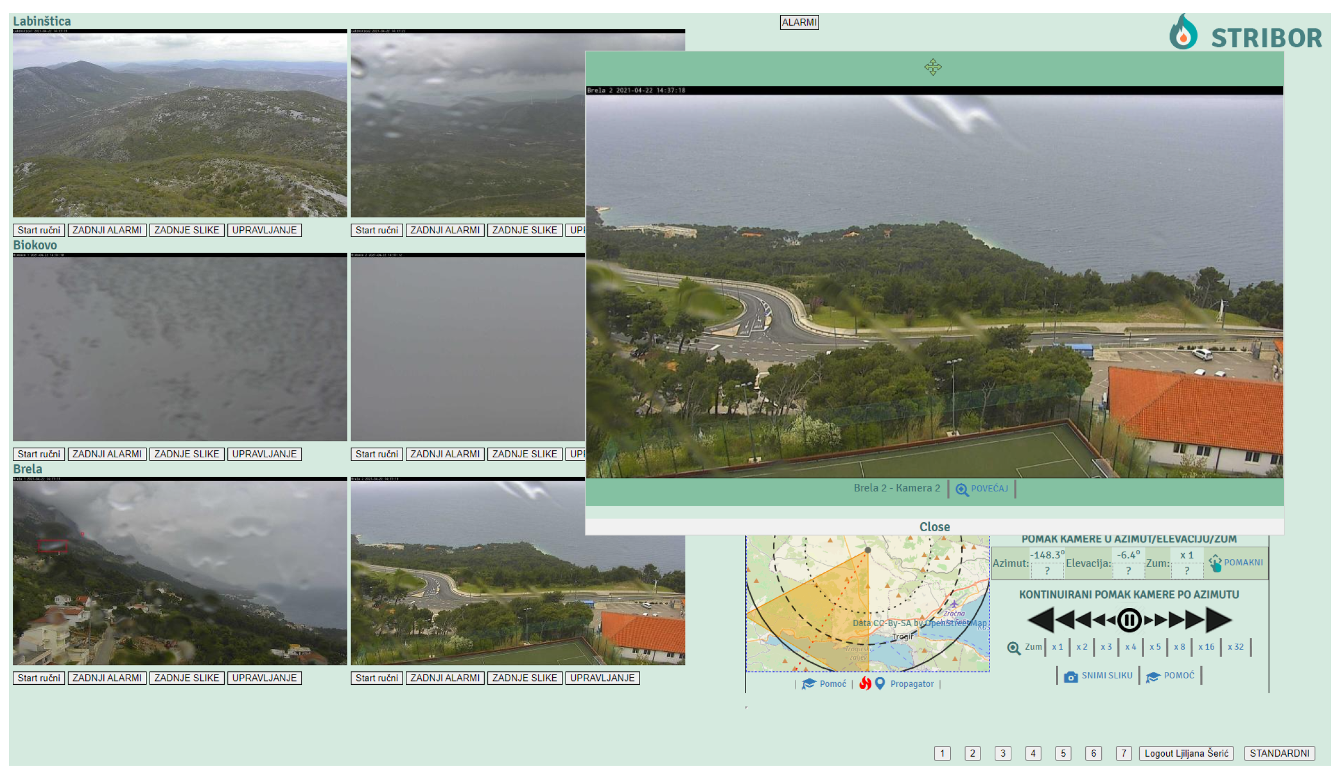Open the Propagator fire icon
This screenshot has width=1341, height=778.
(865, 684)
